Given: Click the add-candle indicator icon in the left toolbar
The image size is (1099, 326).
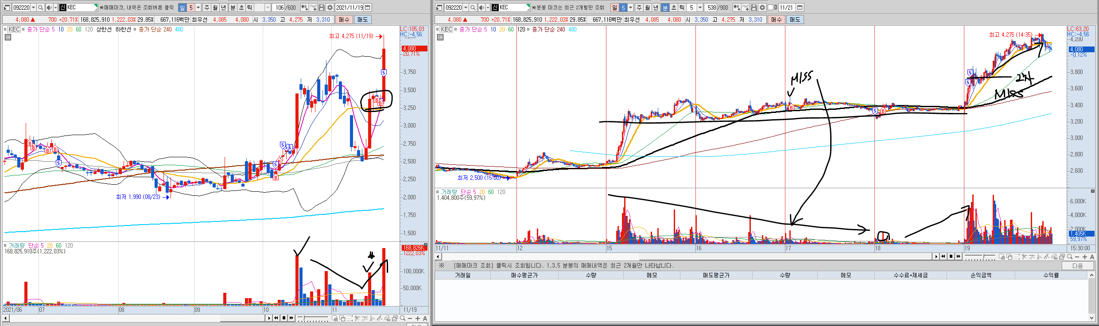Looking at the screenshot, I should pyautogui.click(x=305, y=8).
